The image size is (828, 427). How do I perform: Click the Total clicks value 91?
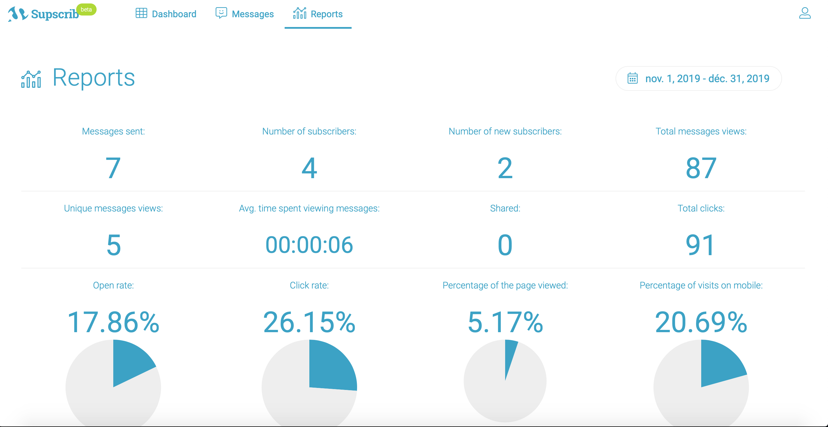click(x=701, y=245)
